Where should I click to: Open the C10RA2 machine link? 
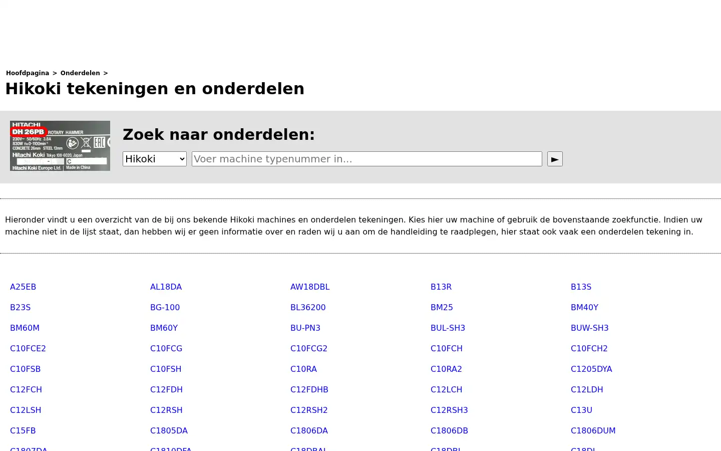[446, 369]
